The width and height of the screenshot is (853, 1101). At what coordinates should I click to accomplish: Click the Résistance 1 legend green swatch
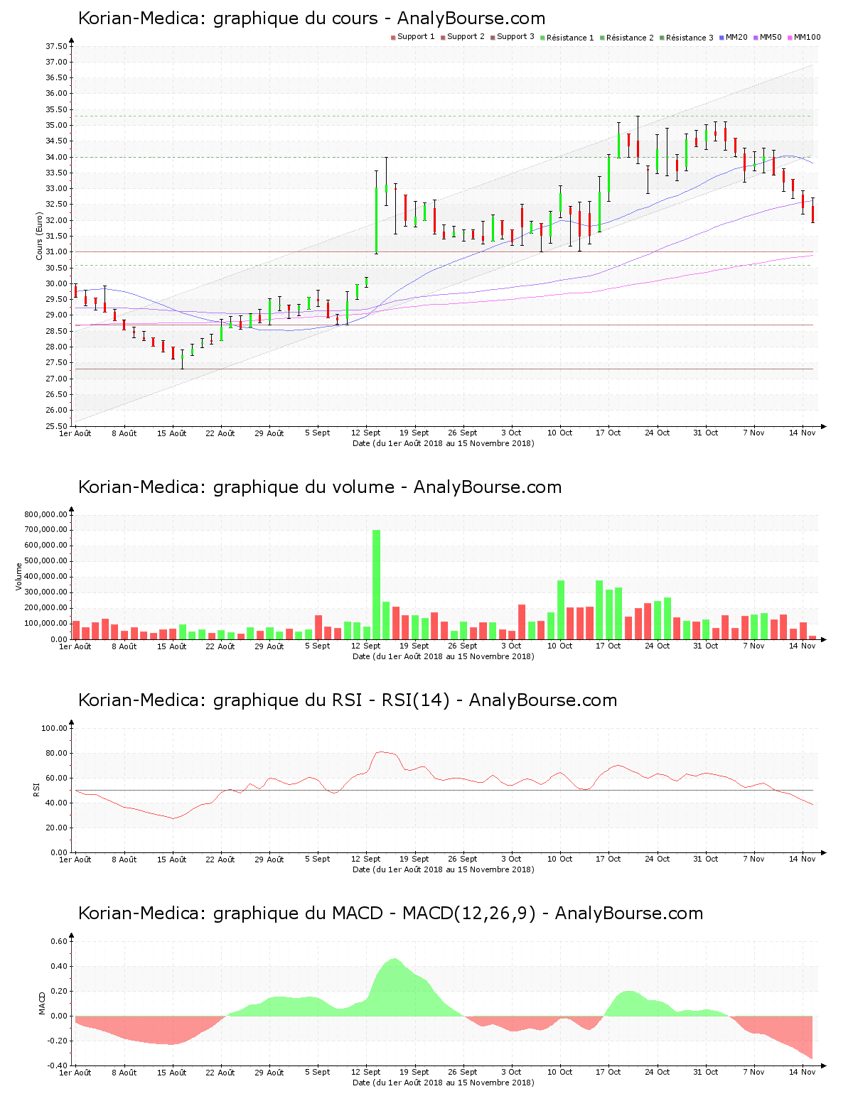click(542, 38)
